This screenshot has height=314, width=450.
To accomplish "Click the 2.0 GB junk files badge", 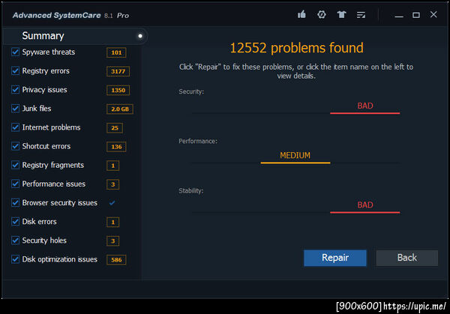I will pyautogui.click(x=120, y=109).
